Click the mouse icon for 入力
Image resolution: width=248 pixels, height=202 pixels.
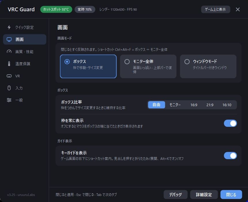[x=9, y=88]
